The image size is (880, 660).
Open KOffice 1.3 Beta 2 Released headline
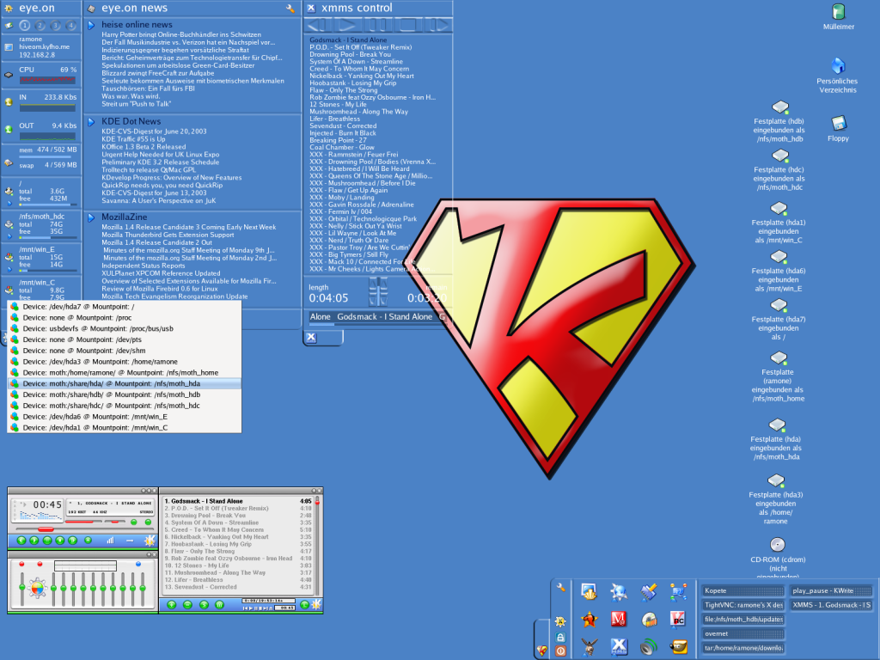144,147
